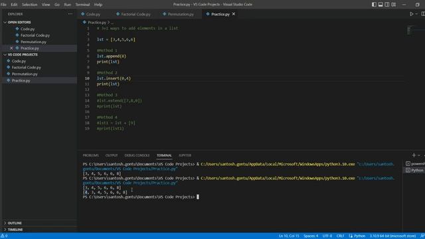Image resolution: width=425 pixels, height=239 pixels.
Task: Switch to Debug Console panel tab
Action: pos(137,155)
